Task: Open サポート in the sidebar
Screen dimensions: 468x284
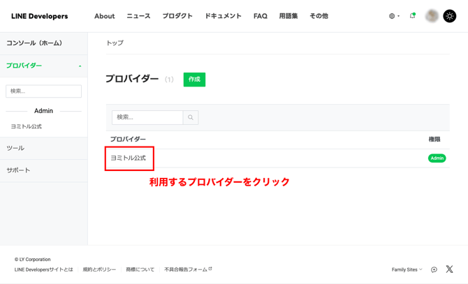Action: point(43,170)
